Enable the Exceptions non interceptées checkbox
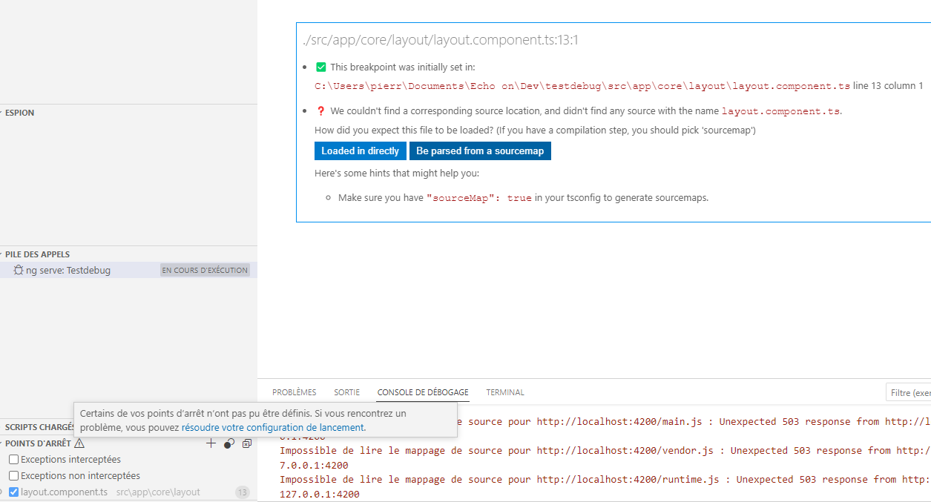Viewport: 931px width, 502px height. (13, 475)
